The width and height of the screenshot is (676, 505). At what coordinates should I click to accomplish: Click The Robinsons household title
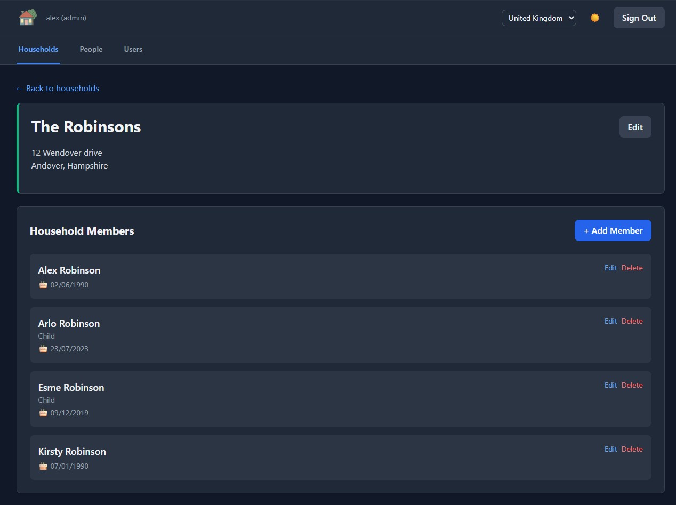pyautogui.click(x=86, y=127)
